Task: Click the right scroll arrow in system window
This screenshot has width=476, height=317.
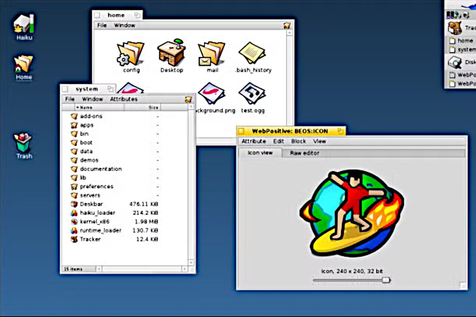Action: (x=184, y=269)
